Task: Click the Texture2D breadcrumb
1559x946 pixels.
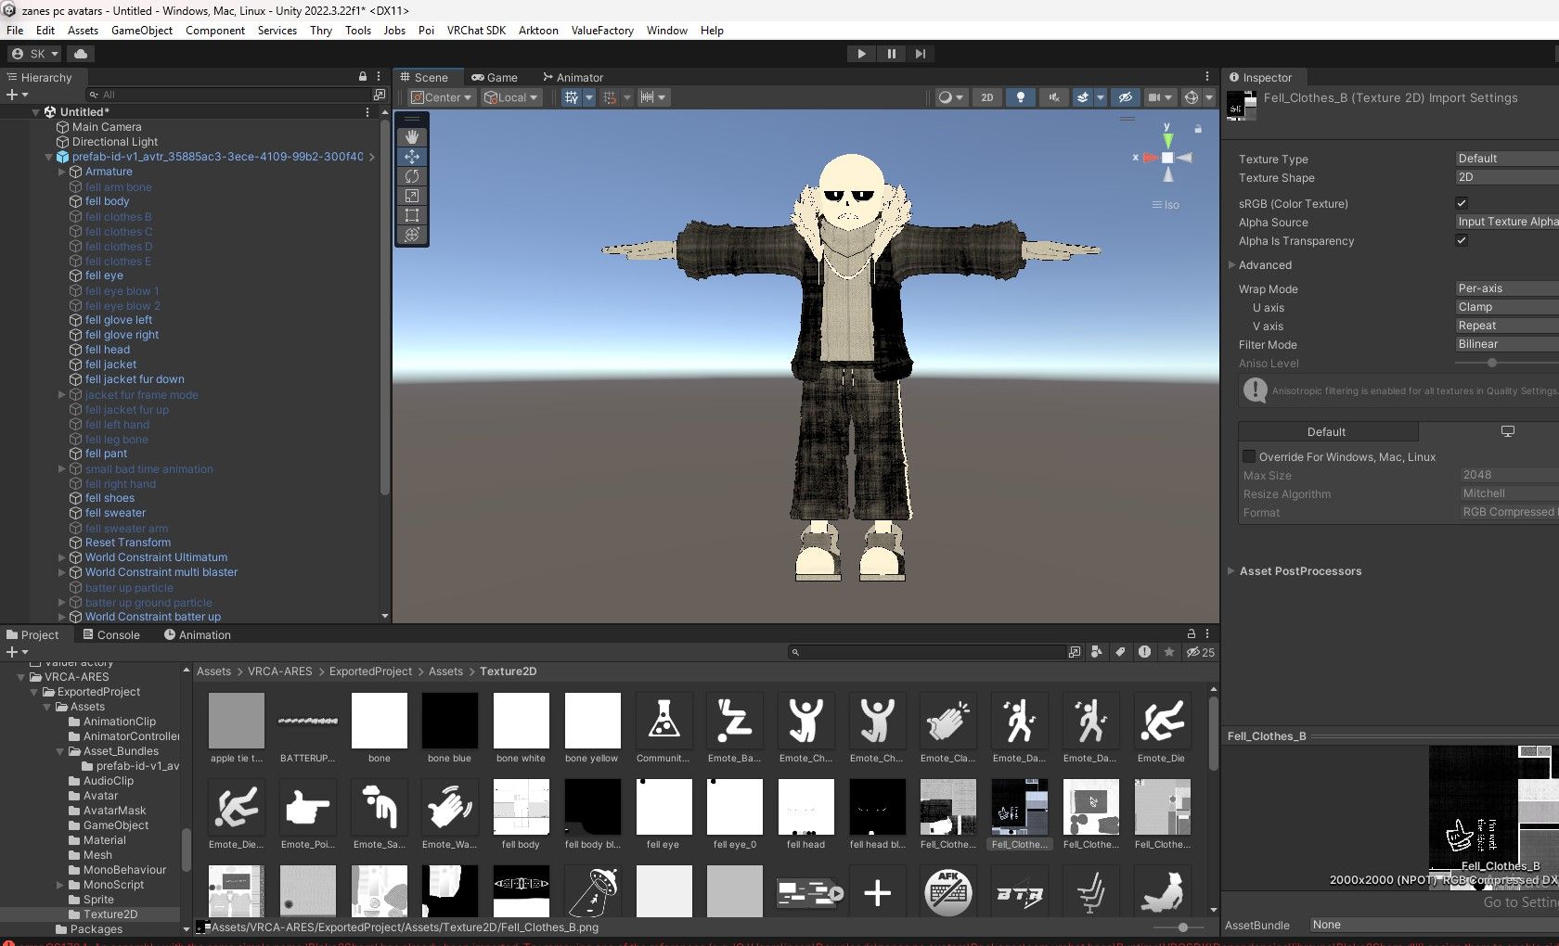Action: click(x=508, y=671)
